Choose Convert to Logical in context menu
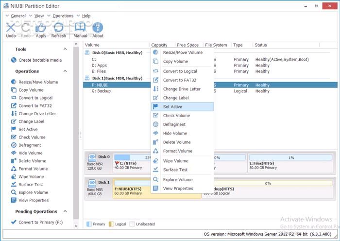Screen dimensions: 340x241 pos(182,71)
